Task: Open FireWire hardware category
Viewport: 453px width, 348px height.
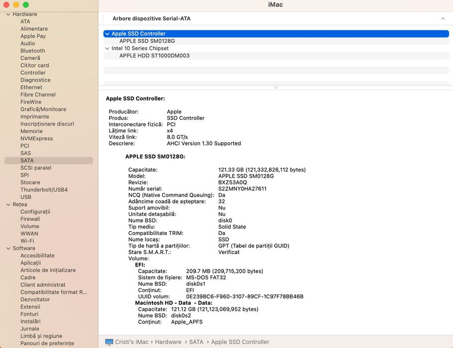Action: click(31, 102)
